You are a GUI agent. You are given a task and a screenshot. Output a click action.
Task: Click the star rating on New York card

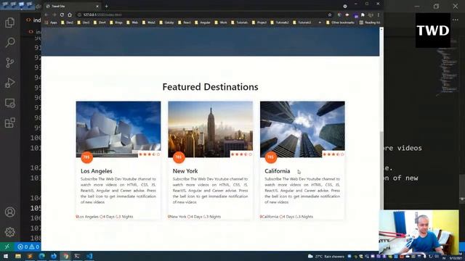point(241,154)
